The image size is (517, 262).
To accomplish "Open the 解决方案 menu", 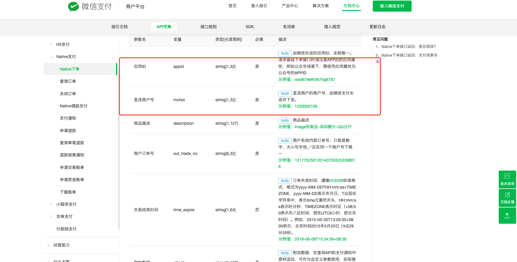I will coord(320,6).
